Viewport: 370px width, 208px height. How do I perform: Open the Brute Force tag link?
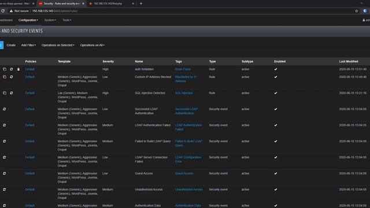click(x=183, y=69)
